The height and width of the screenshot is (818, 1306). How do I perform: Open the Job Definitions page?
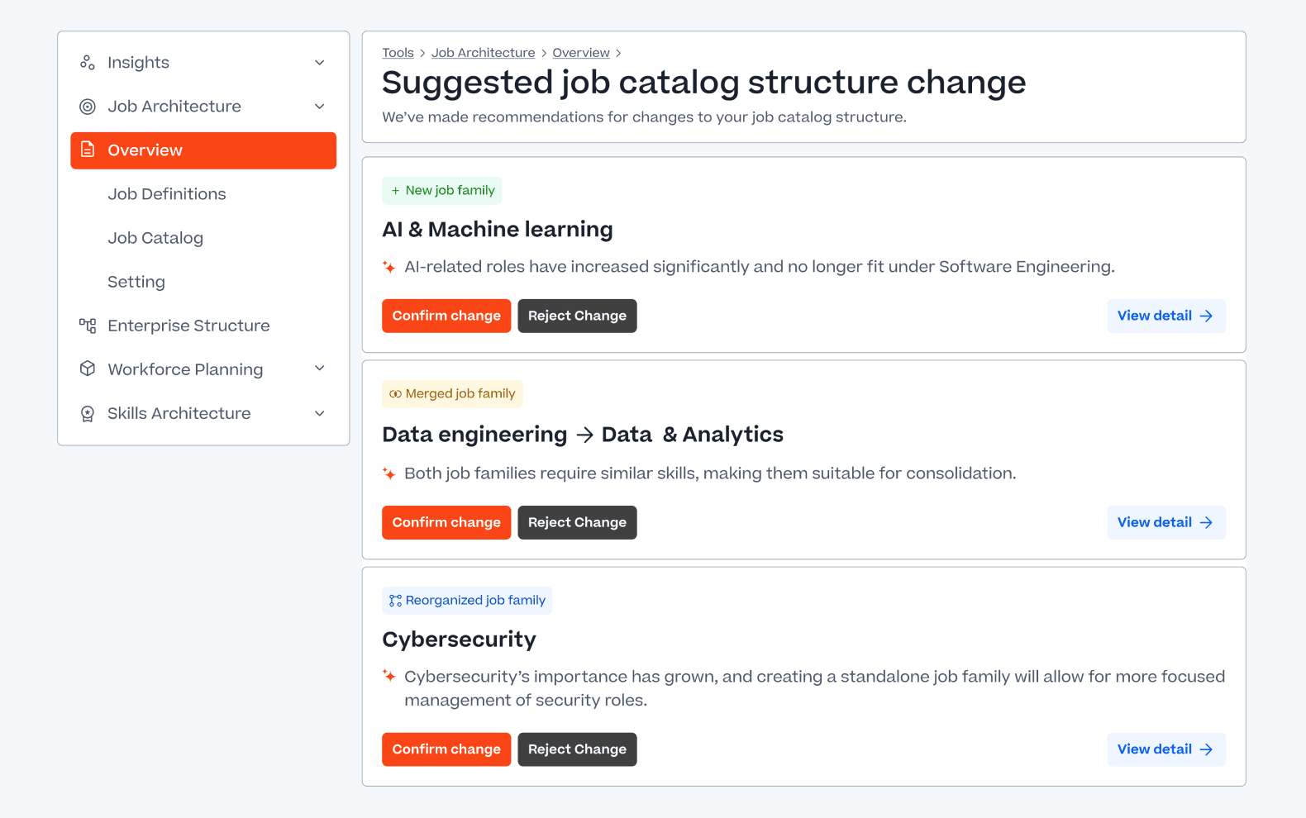(x=166, y=193)
